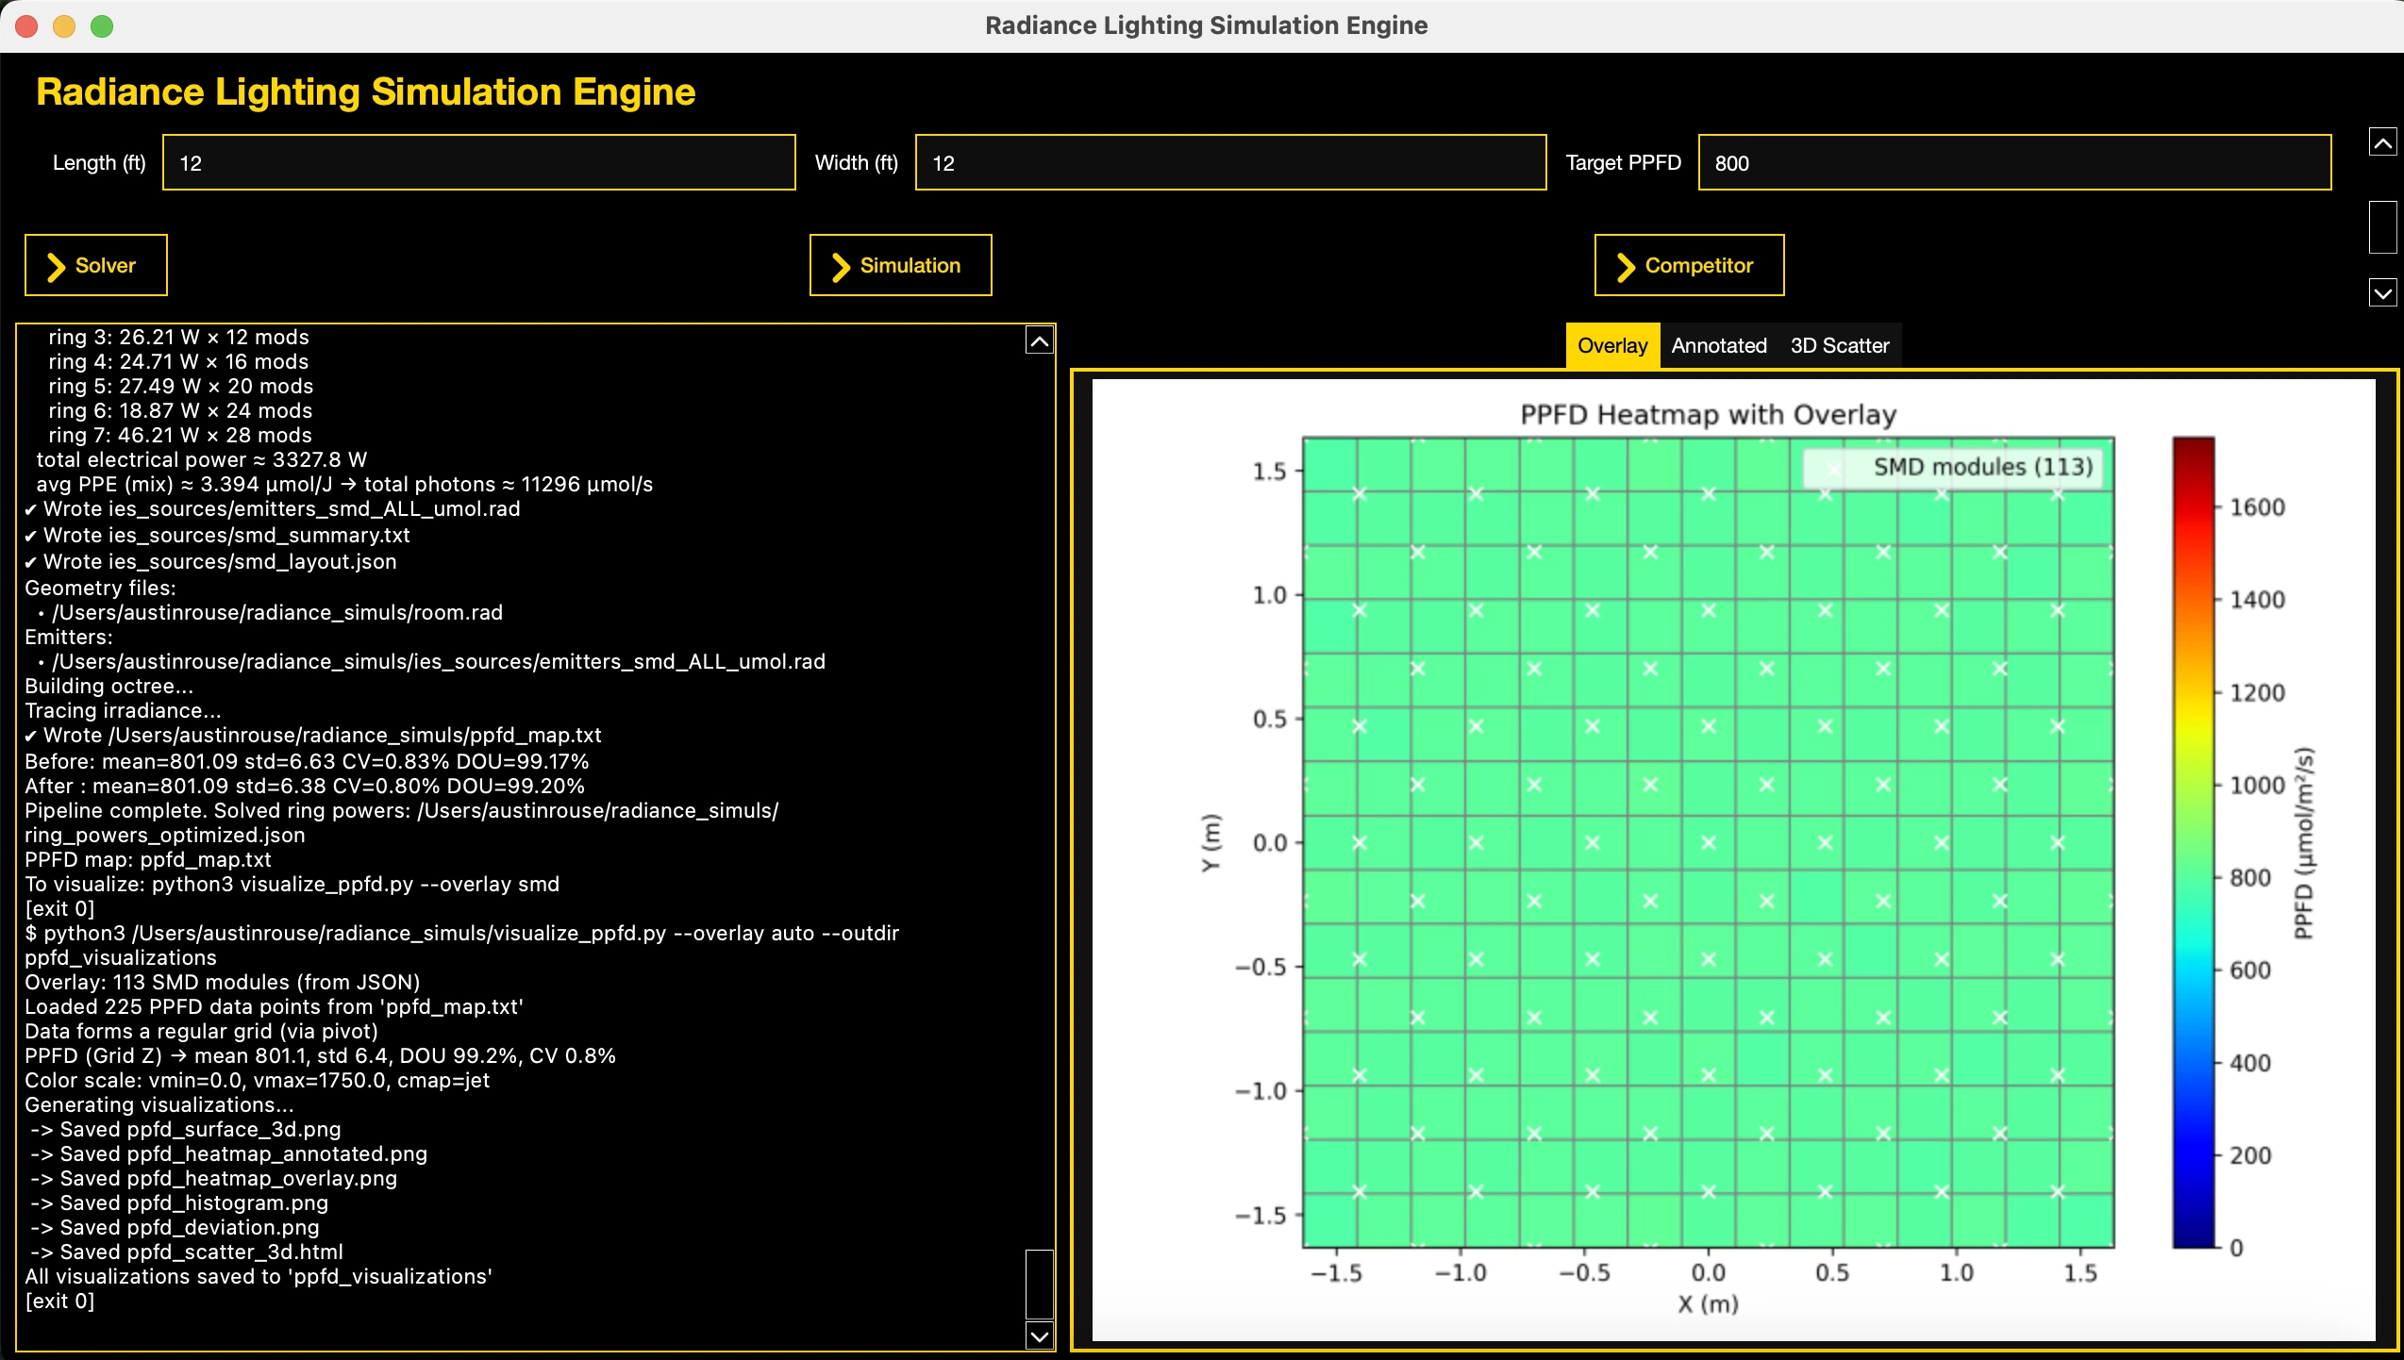
Task: Run the Solver pipeline
Action: click(x=94, y=265)
